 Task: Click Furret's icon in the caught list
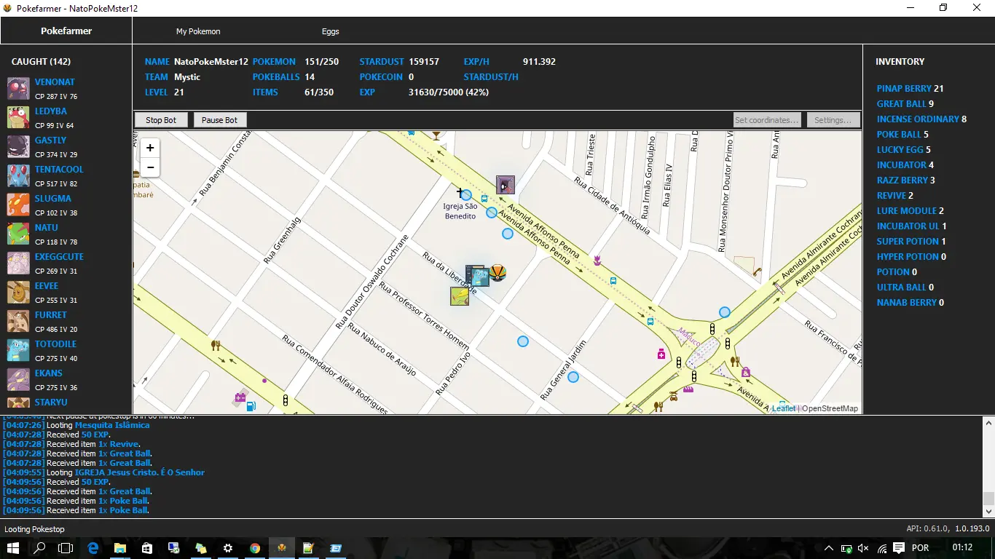[x=18, y=322]
